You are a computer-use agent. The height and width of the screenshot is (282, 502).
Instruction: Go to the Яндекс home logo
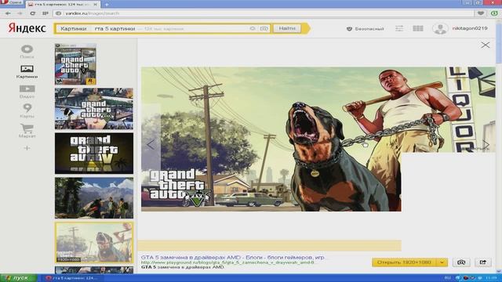pos(27,28)
